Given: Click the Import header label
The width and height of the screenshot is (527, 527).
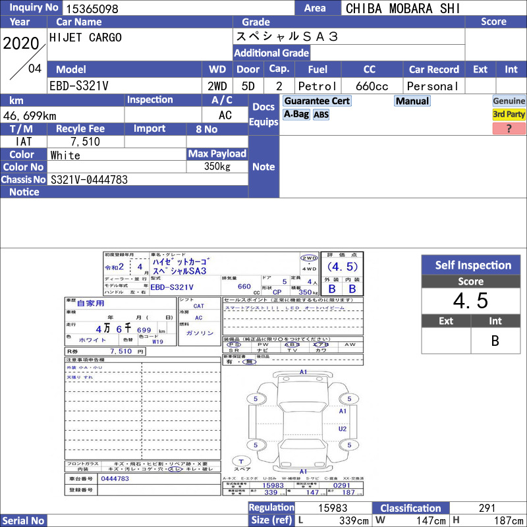Looking at the screenshot, I should (150, 128).
